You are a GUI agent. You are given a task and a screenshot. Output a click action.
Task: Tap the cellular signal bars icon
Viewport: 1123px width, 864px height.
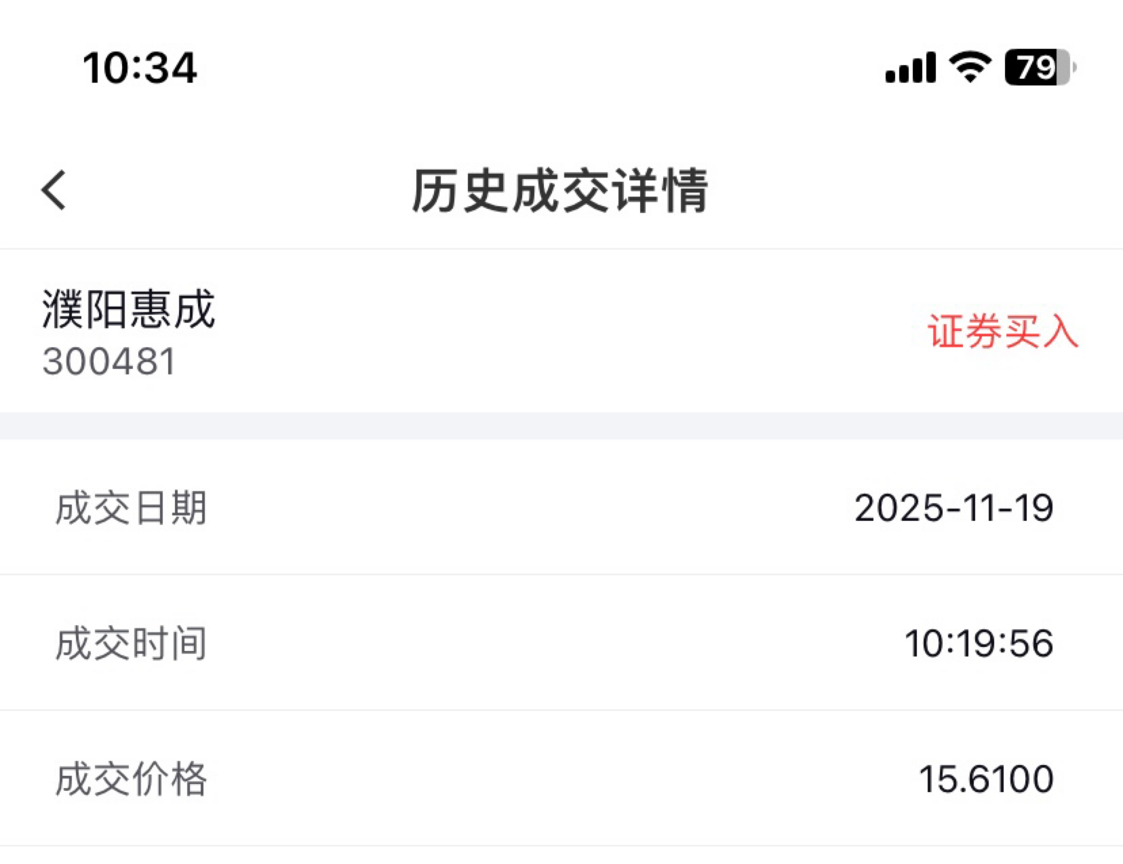click(x=910, y=68)
